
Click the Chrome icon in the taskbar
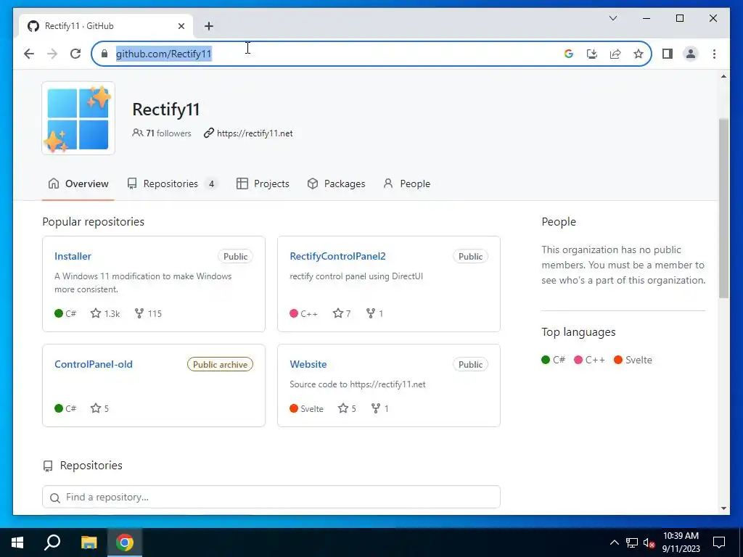[125, 542]
